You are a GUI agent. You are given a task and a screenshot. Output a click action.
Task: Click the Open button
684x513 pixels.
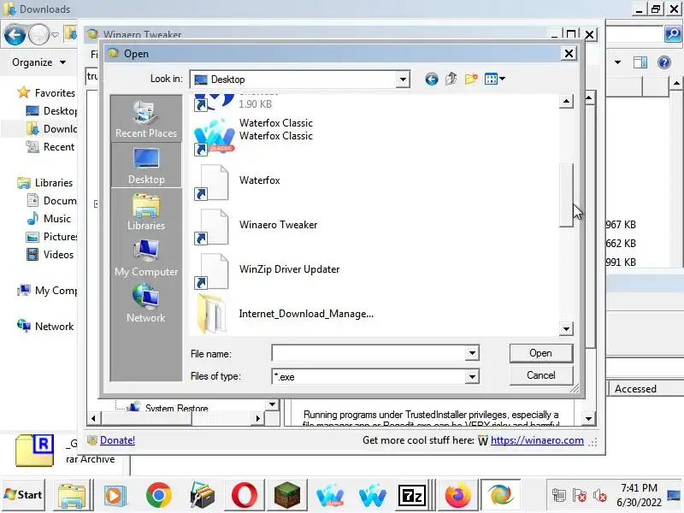(541, 353)
